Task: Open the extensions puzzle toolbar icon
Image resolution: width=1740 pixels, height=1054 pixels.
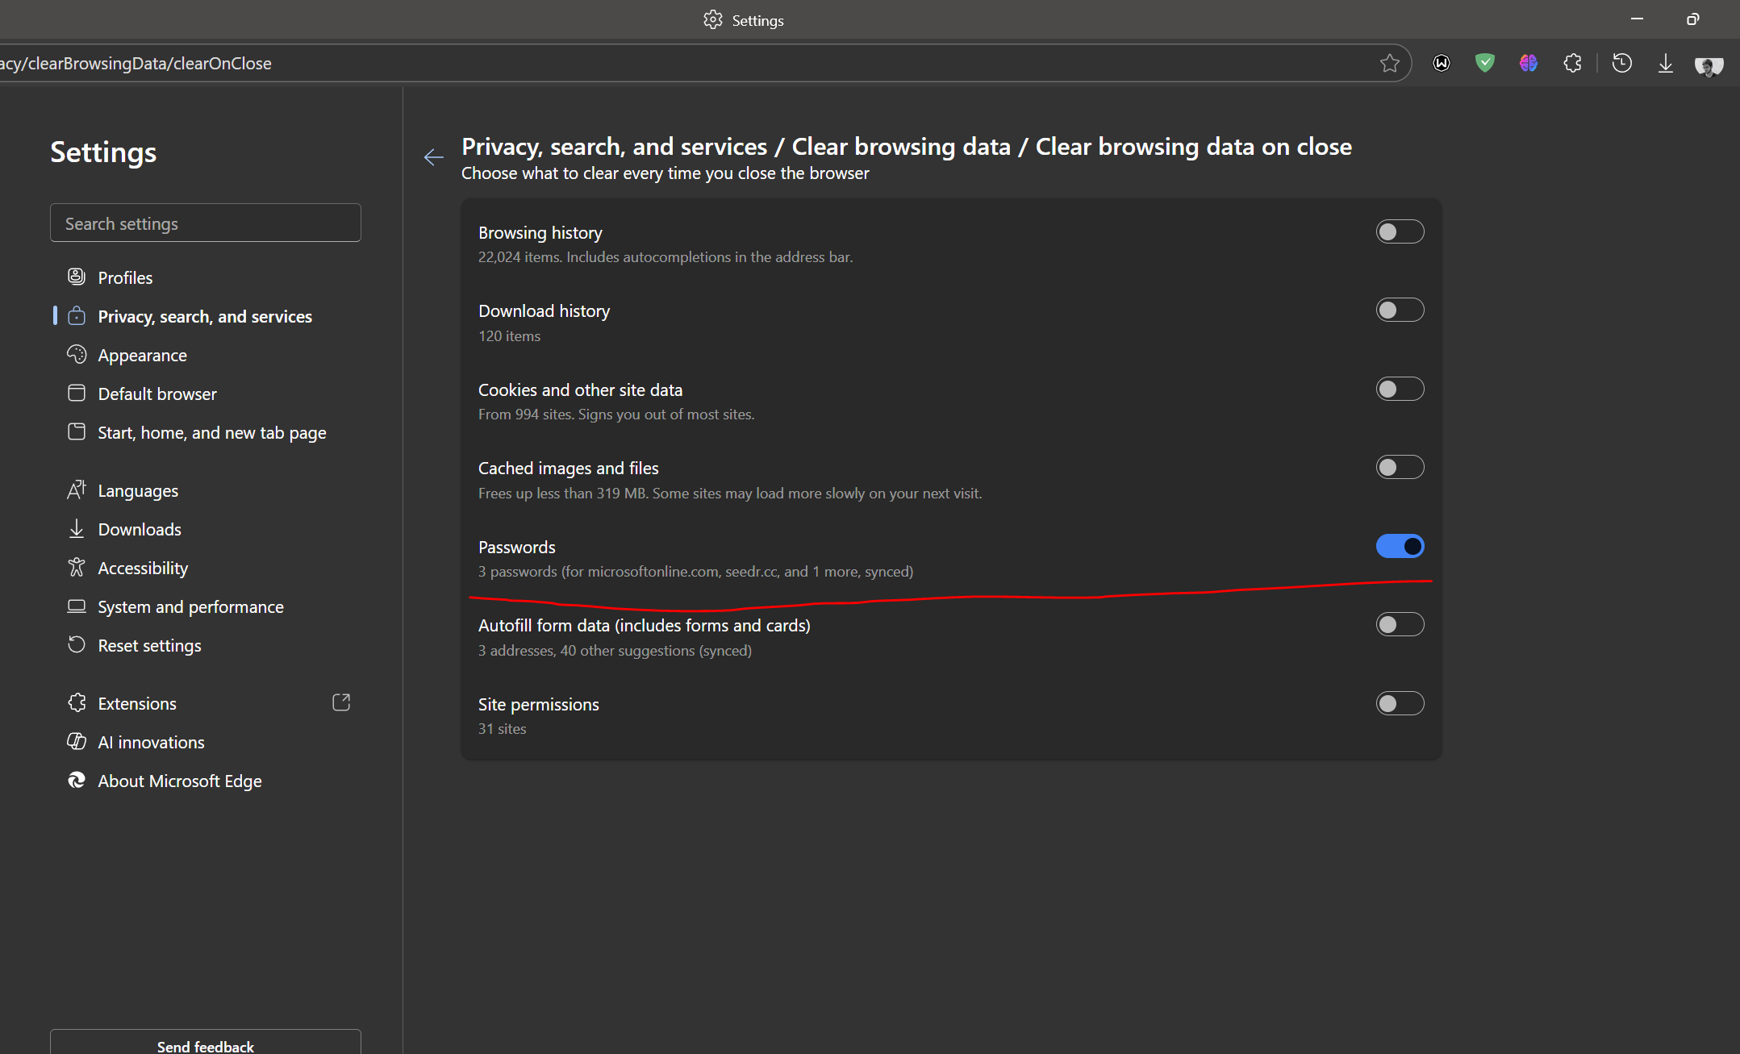Action: (1572, 64)
